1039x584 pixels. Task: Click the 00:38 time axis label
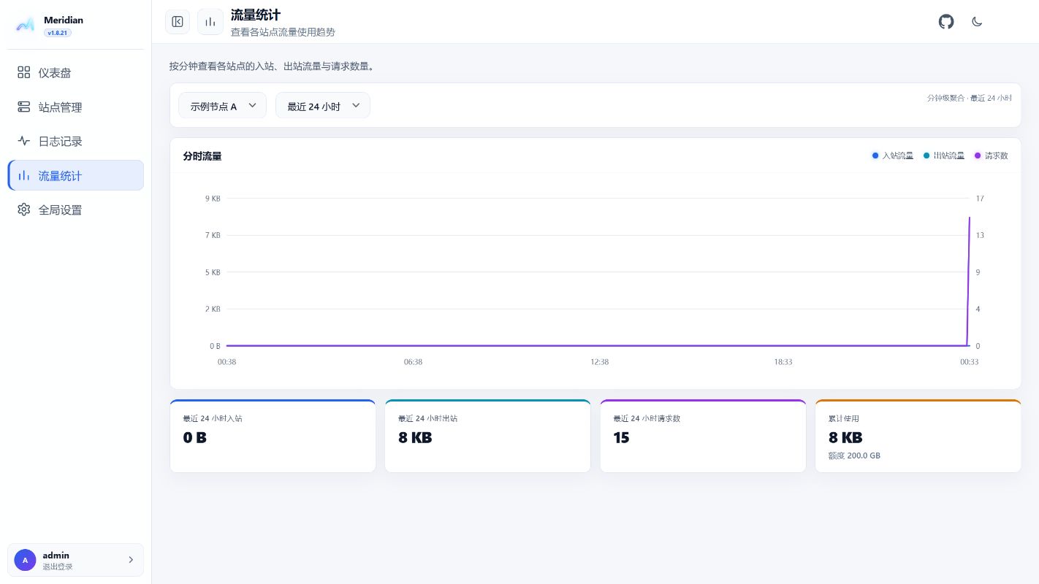click(227, 362)
